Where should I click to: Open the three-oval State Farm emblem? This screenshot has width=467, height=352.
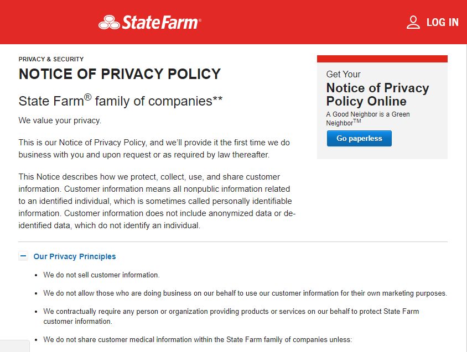click(x=108, y=22)
